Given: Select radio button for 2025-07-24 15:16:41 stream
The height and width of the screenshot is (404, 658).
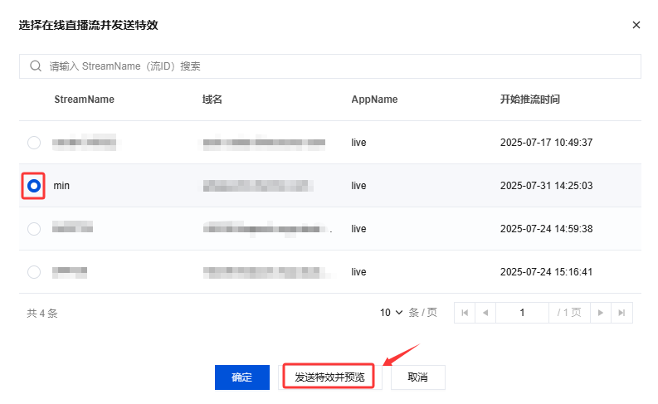Looking at the screenshot, I should (34, 272).
